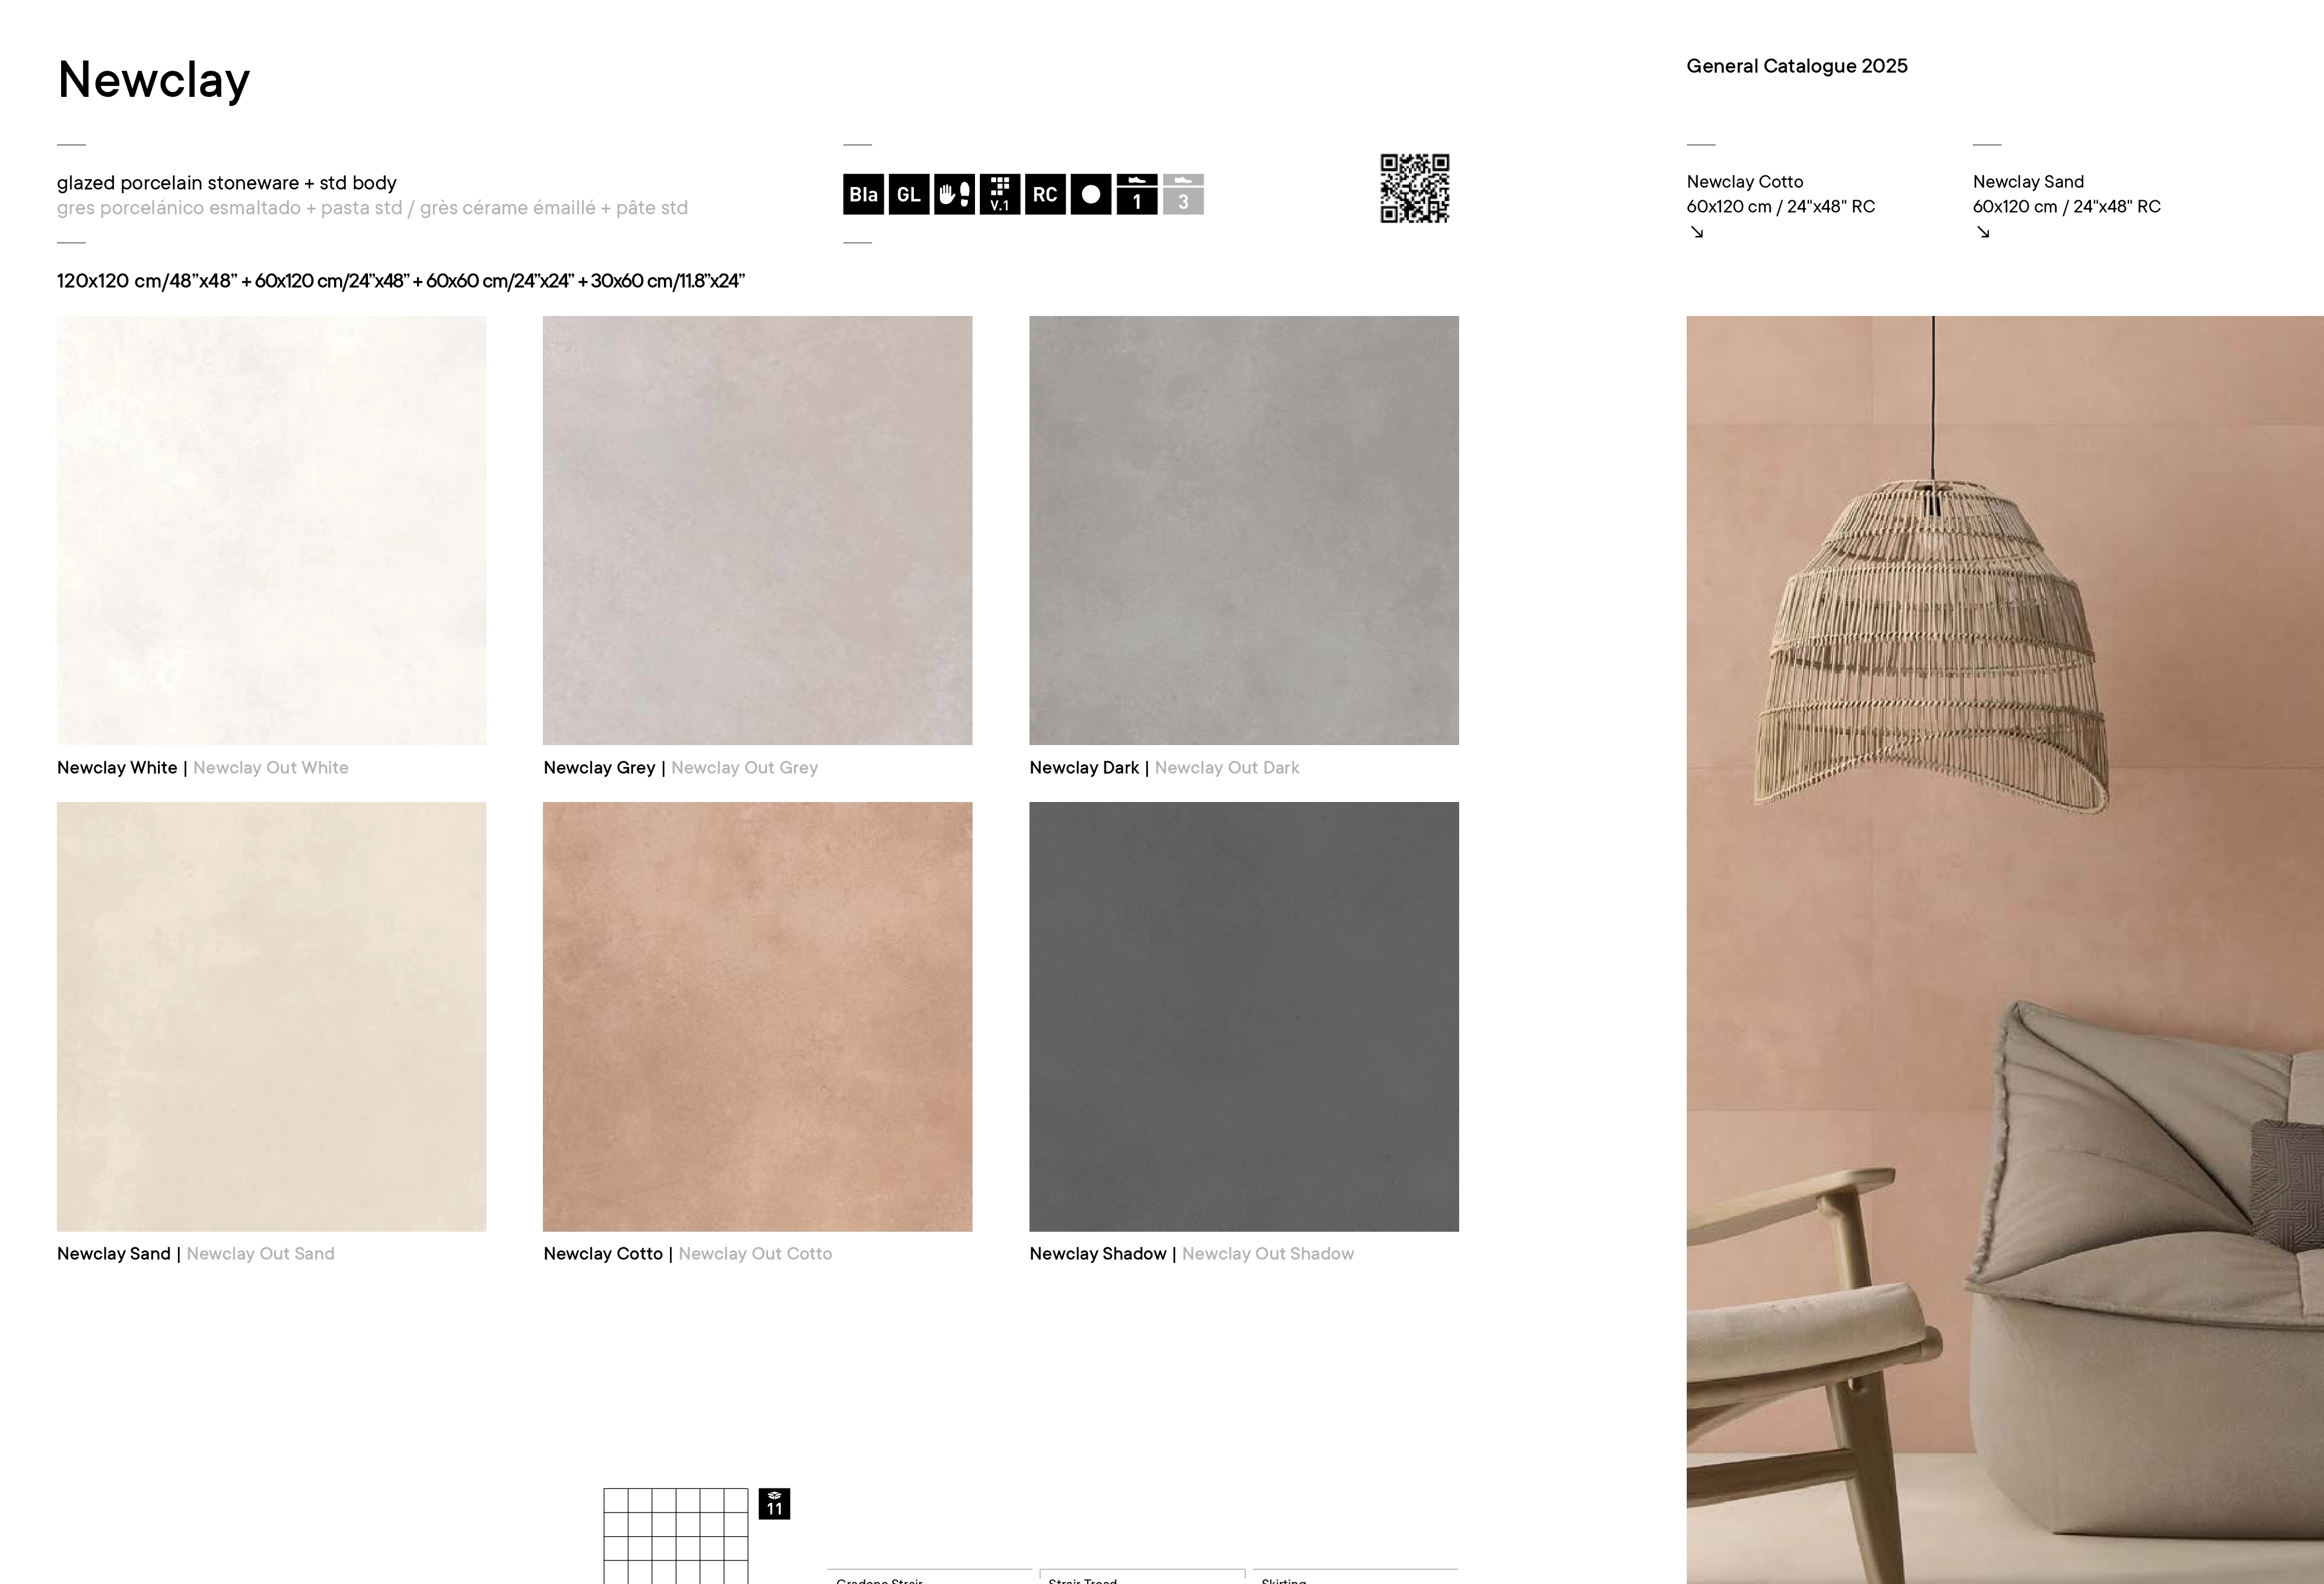Click 'glazed porcelain stoneware + std body' text
Viewport: 2324px width, 1584px height.
pos(227,183)
